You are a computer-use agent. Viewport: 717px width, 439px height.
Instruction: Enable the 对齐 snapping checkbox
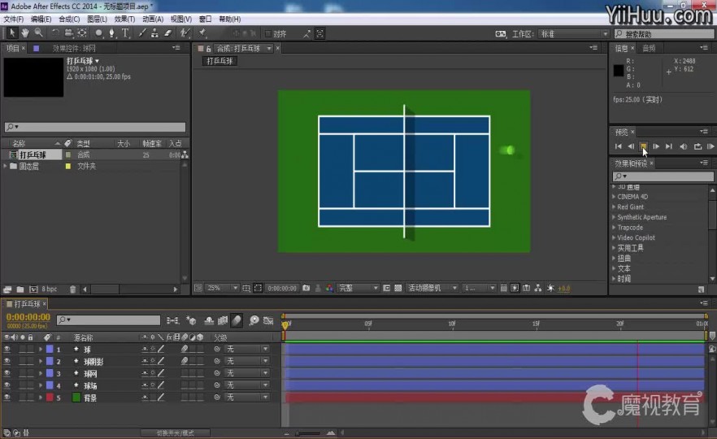pos(268,33)
